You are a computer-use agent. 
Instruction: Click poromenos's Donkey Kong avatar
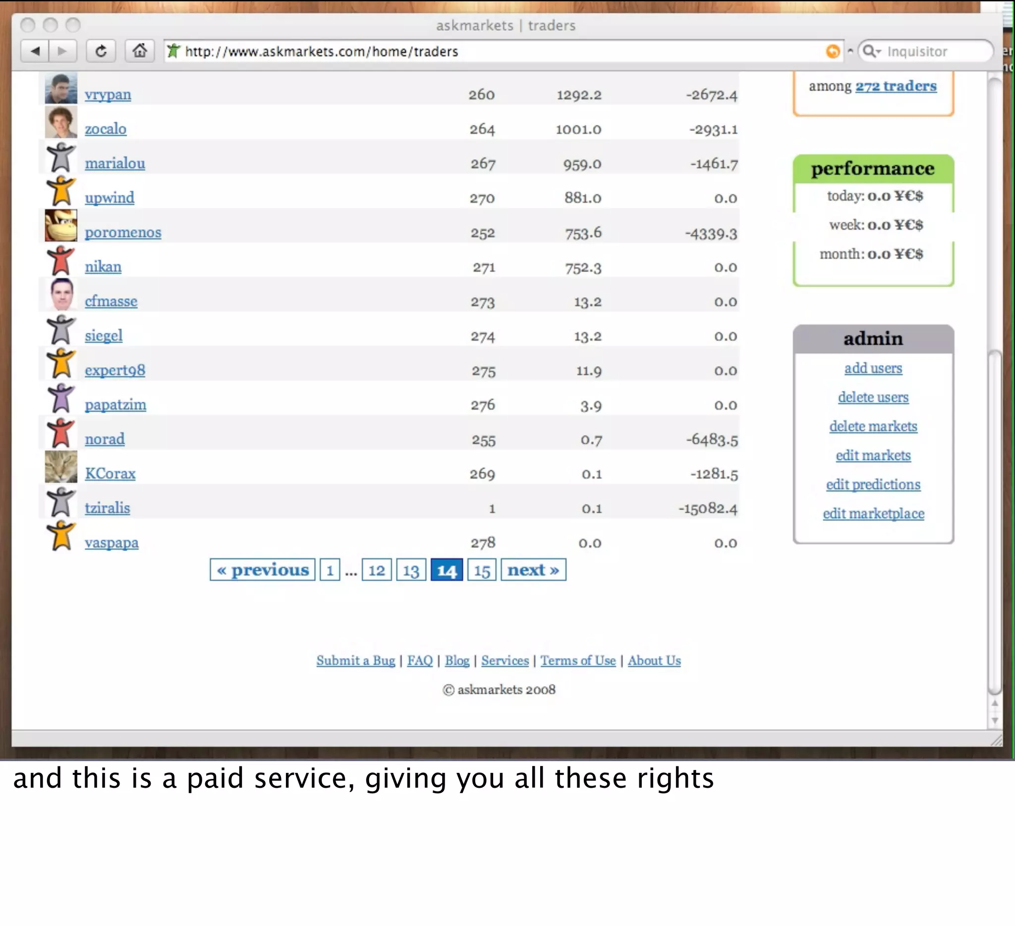pos(61,225)
